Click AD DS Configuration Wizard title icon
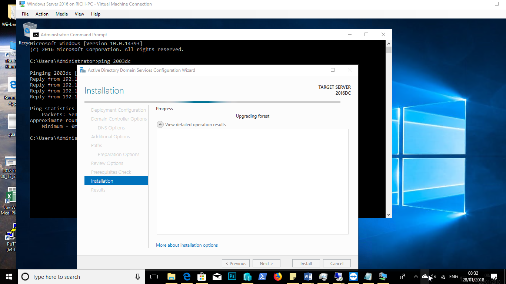The width and height of the screenshot is (506, 284). coord(83,70)
